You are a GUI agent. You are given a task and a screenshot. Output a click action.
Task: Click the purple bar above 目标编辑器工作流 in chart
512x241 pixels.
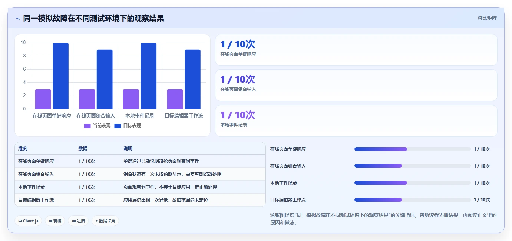pos(175,99)
